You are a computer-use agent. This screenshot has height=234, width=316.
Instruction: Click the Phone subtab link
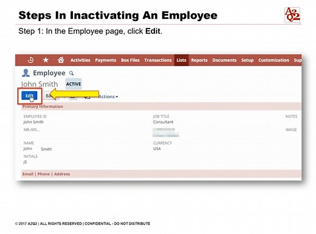(x=44, y=174)
